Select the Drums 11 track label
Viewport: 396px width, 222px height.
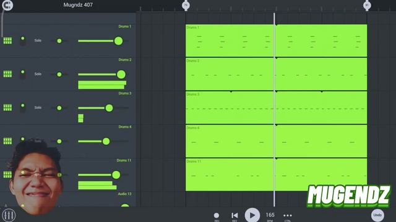tap(124, 160)
